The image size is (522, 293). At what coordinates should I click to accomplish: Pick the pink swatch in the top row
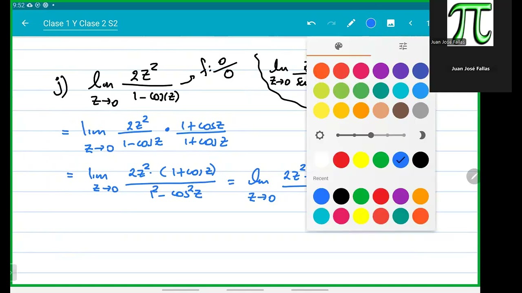(x=361, y=71)
